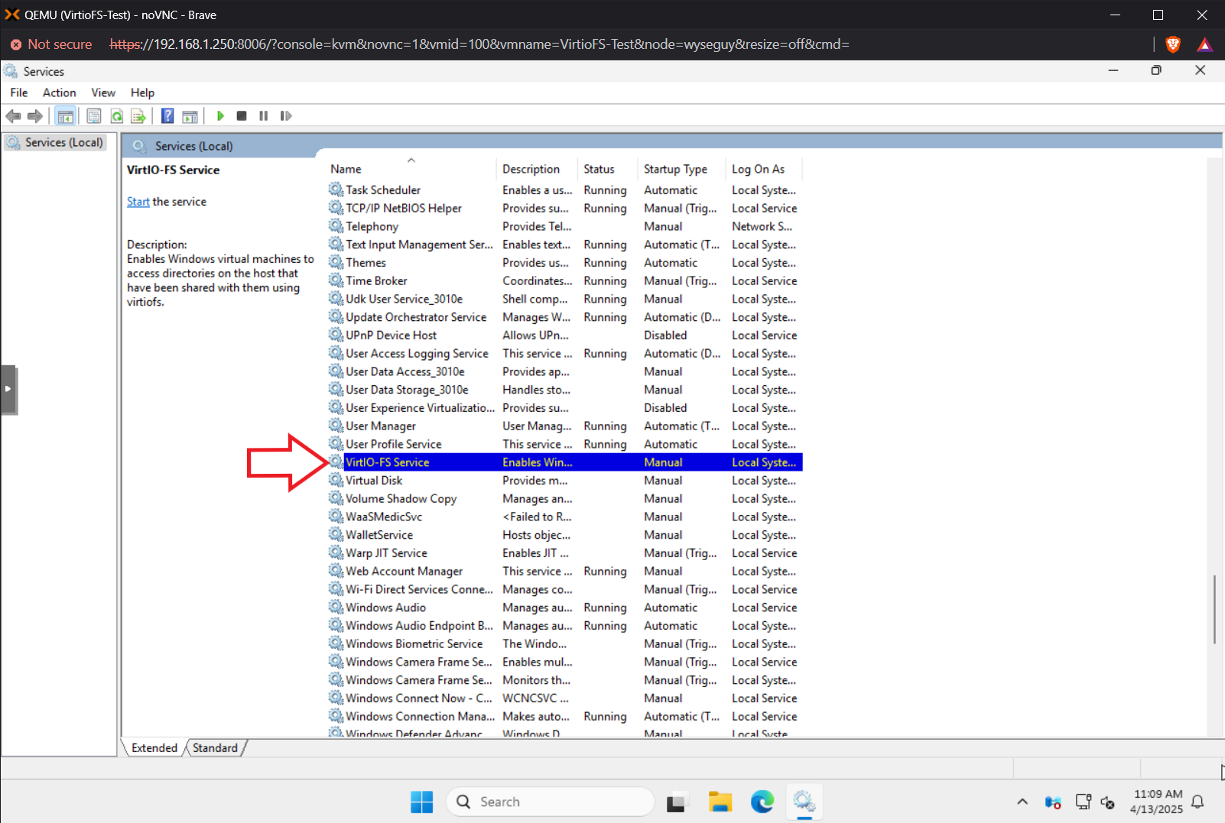This screenshot has width=1225, height=823.
Task: Open the Help menu
Action: click(142, 92)
